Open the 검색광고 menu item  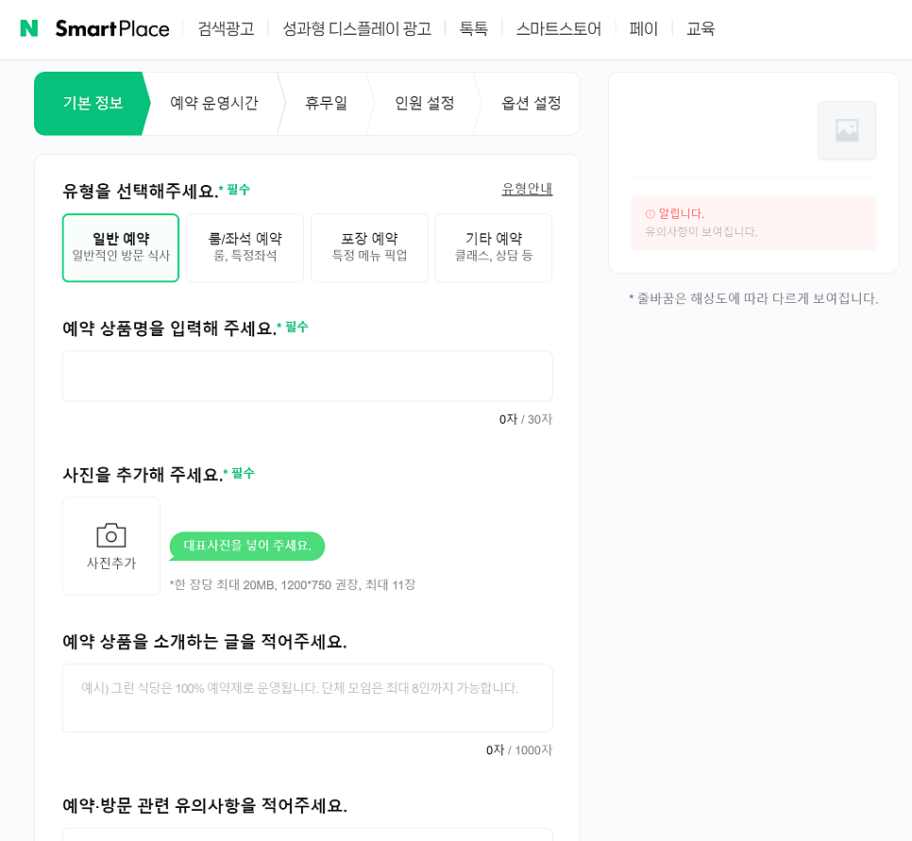[226, 28]
